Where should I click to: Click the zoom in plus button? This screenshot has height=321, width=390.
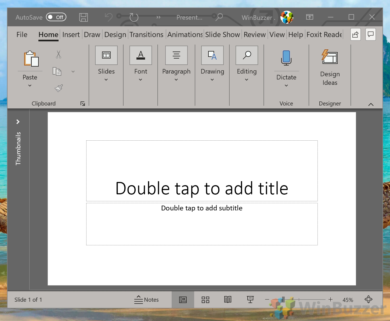coord(330,299)
